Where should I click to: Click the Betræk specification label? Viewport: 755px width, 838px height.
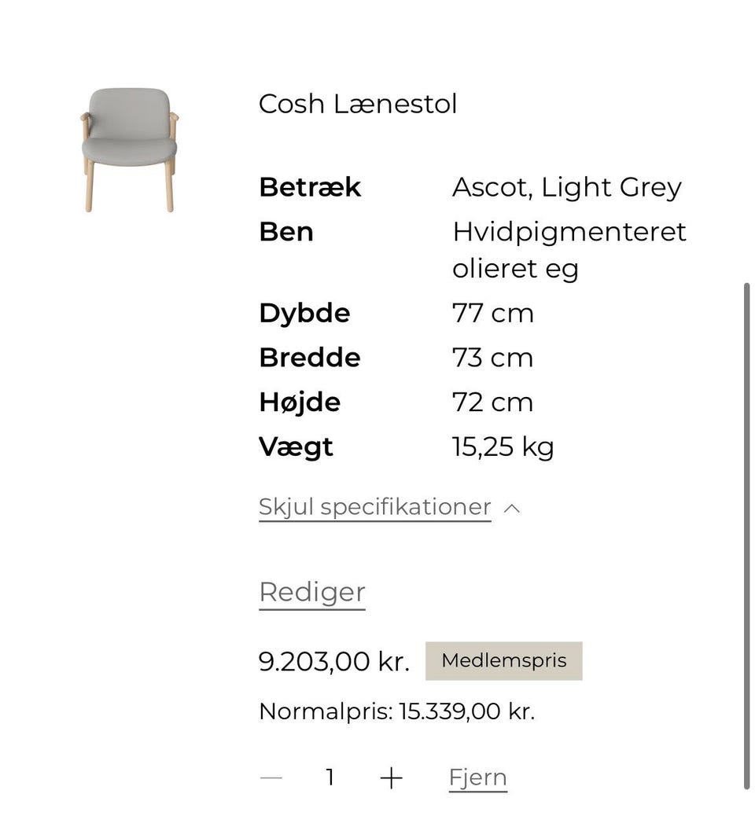point(310,187)
